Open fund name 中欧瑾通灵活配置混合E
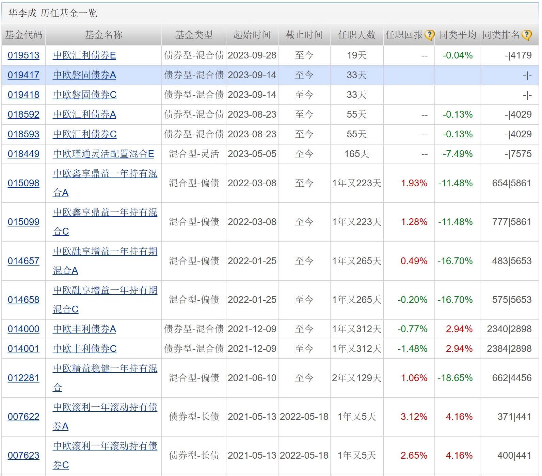Image resolution: width=542 pixels, height=476 pixels. point(103,154)
